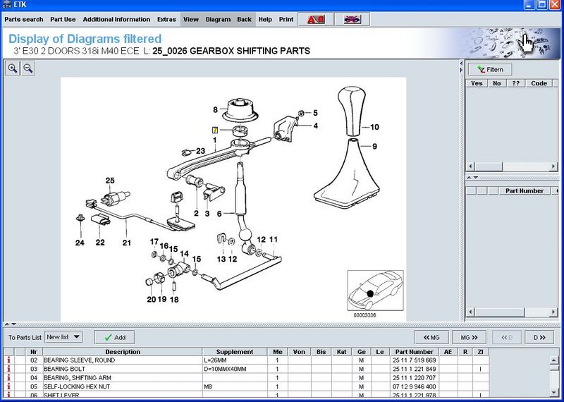Viewport: 564px width, 402px height.
Task: Open the To Parts List New list dropdown
Action: click(x=63, y=337)
